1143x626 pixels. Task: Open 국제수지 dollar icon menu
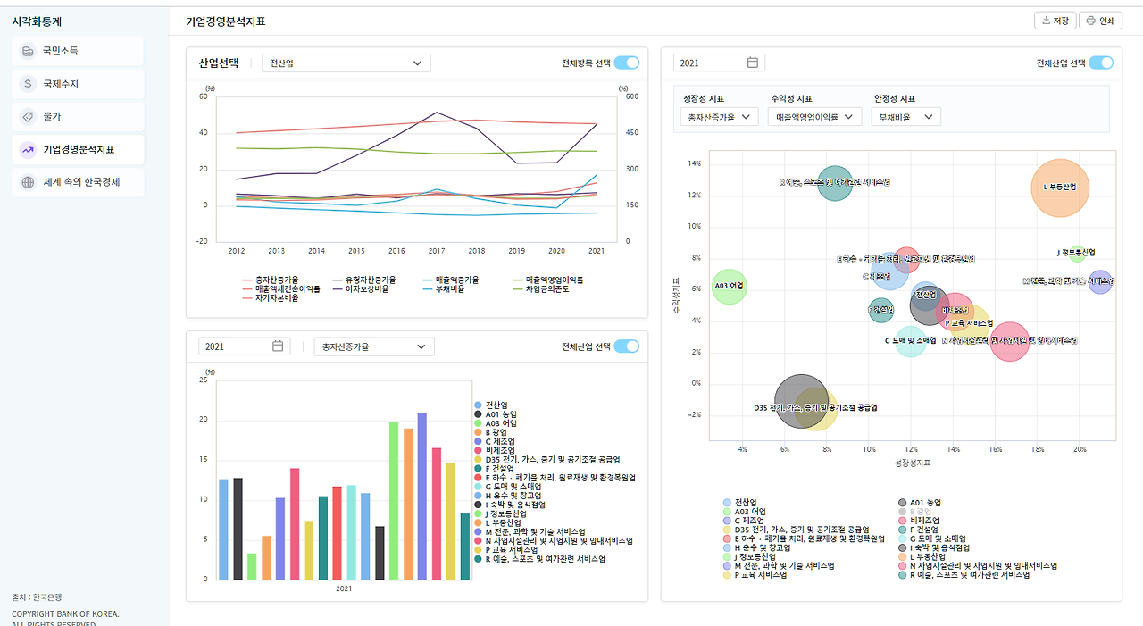(x=78, y=84)
